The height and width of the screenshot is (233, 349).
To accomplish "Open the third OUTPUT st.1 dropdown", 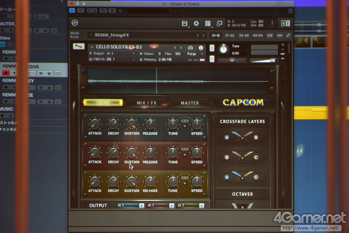I will pyautogui.click(x=191, y=205).
